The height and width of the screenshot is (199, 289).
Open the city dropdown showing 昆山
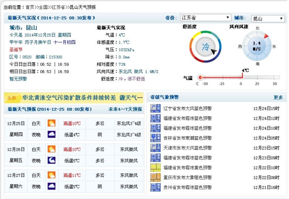pyautogui.click(x=268, y=18)
